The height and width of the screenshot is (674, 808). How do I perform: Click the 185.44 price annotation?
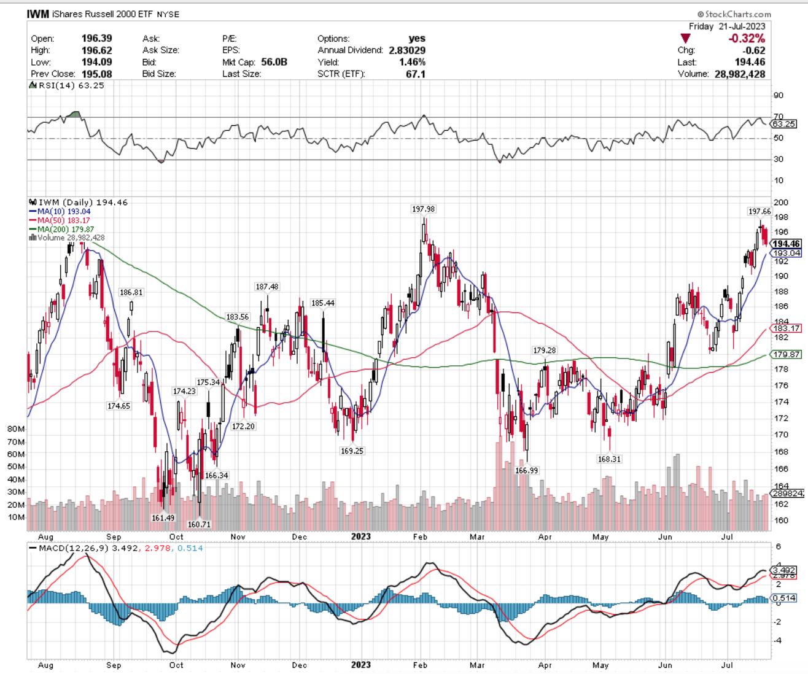(323, 303)
